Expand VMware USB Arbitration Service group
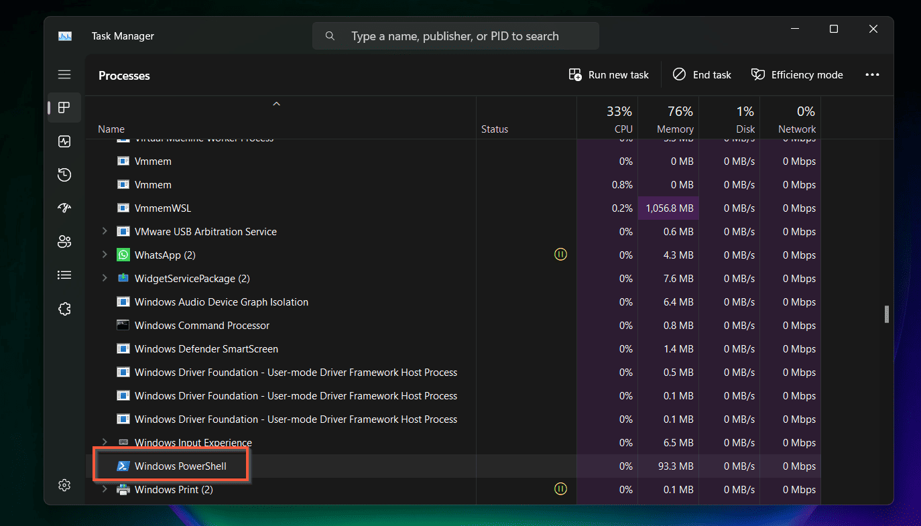The height and width of the screenshot is (526, 921). 105,231
